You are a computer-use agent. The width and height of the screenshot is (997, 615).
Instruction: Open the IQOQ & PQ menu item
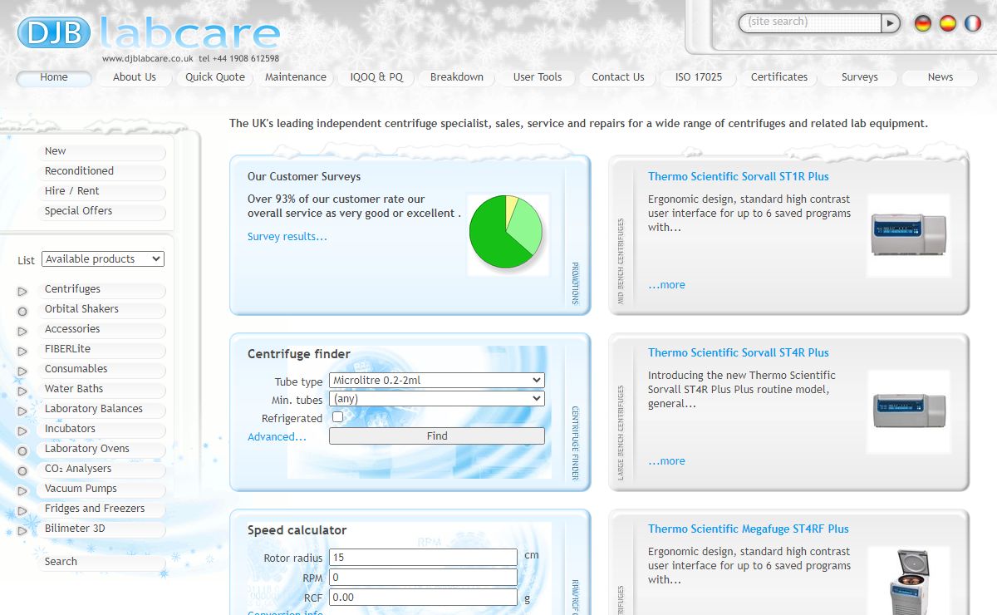pyautogui.click(x=376, y=77)
